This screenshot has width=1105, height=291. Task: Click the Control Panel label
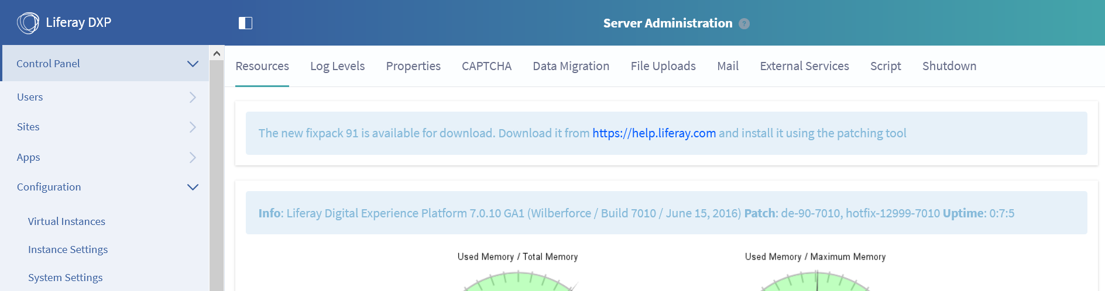tap(48, 64)
